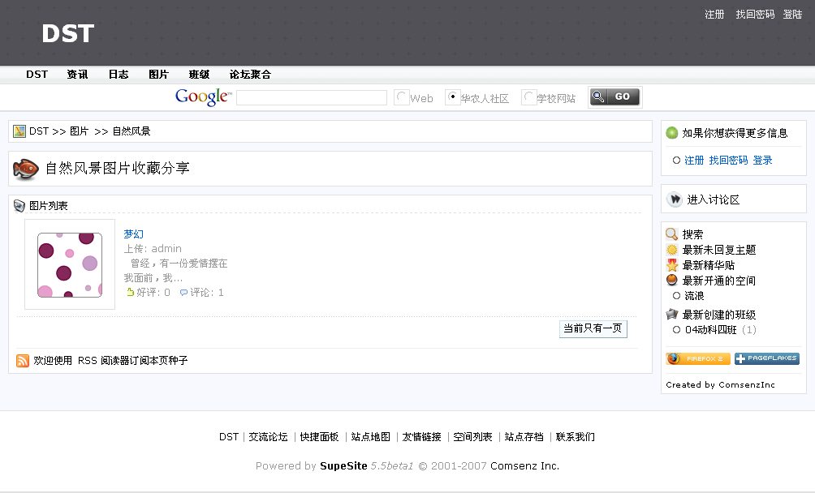The width and height of the screenshot is (815, 493).
Task: Click sun icon beside 最新未回复主题
Action: [x=672, y=250]
